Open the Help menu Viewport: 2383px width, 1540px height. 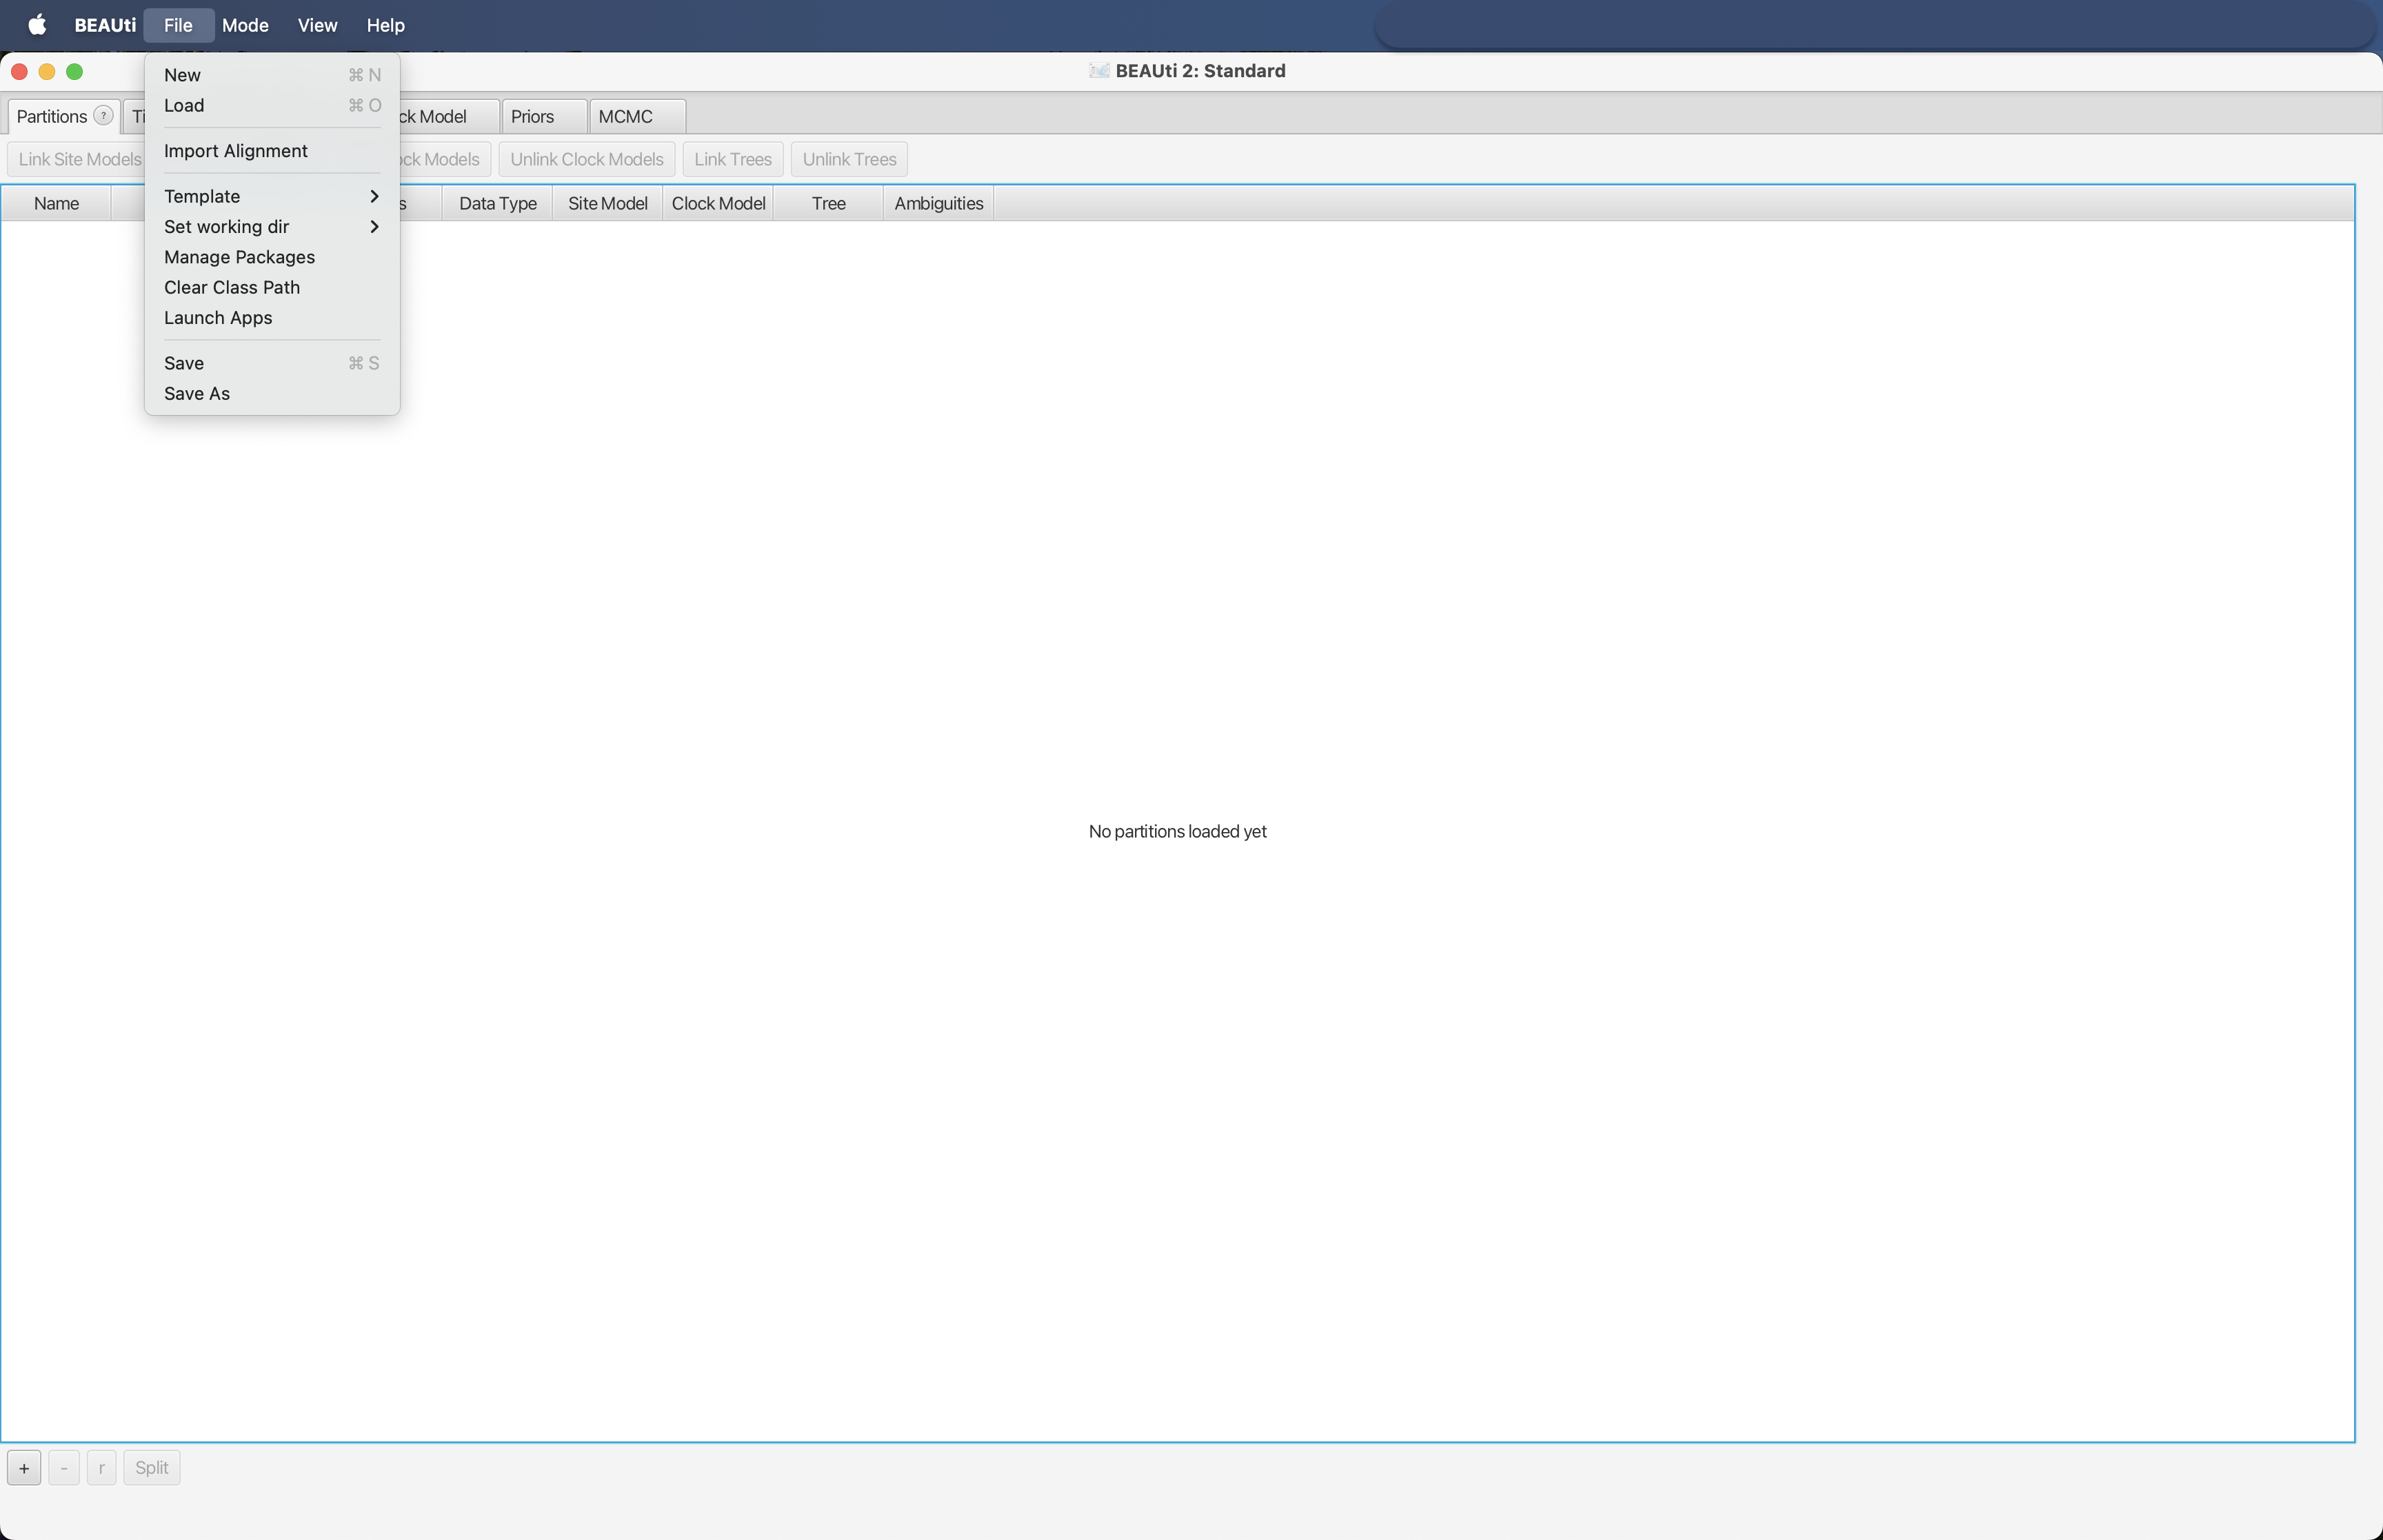(385, 25)
